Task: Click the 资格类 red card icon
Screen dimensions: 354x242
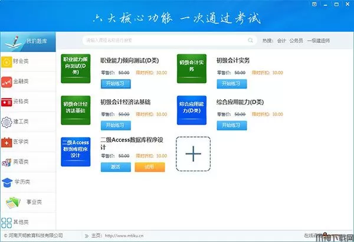Action: [6, 102]
